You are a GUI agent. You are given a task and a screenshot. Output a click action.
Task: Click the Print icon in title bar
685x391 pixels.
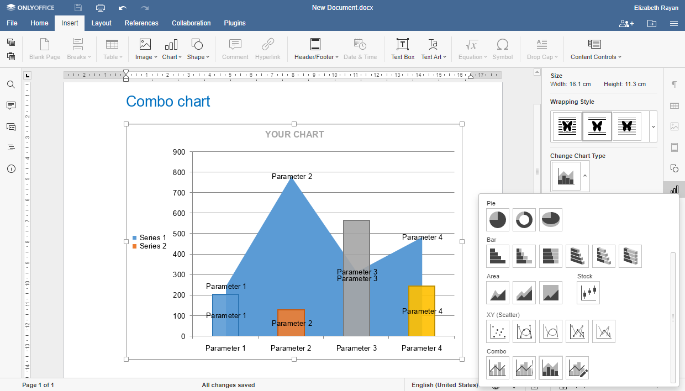tap(101, 8)
